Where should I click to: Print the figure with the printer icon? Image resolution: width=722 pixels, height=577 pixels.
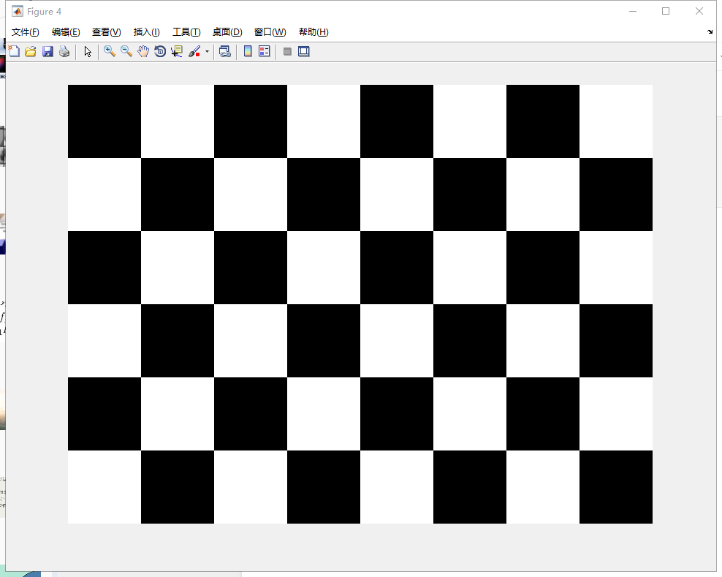(x=64, y=51)
